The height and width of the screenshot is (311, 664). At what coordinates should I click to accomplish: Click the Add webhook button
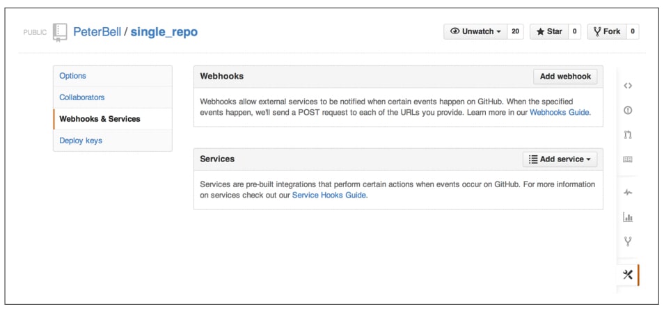[x=565, y=77]
